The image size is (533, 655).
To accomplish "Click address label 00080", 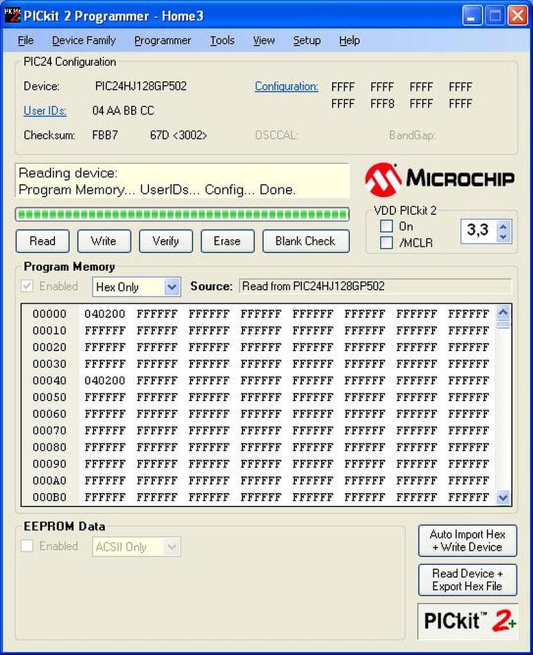I will pos(50,448).
